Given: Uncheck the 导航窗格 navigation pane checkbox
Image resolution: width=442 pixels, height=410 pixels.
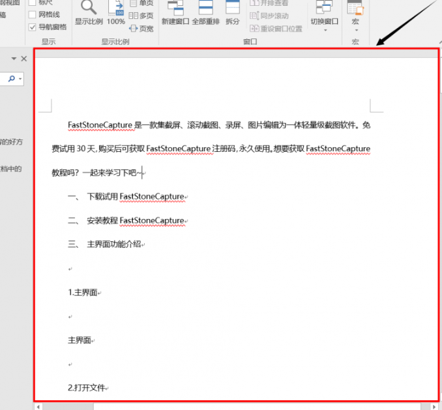Looking at the screenshot, I should (x=33, y=27).
